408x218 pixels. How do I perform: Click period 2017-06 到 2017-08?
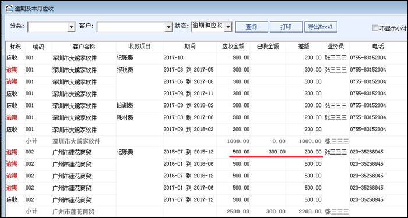(188, 81)
